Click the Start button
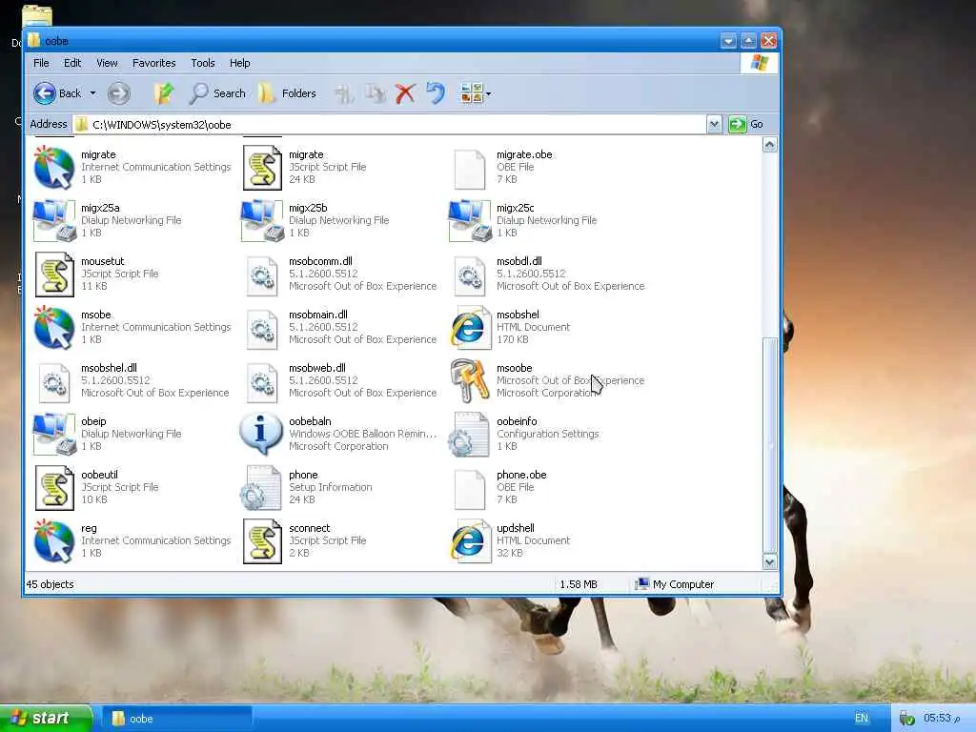The image size is (976, 732). tap(46, 719)
